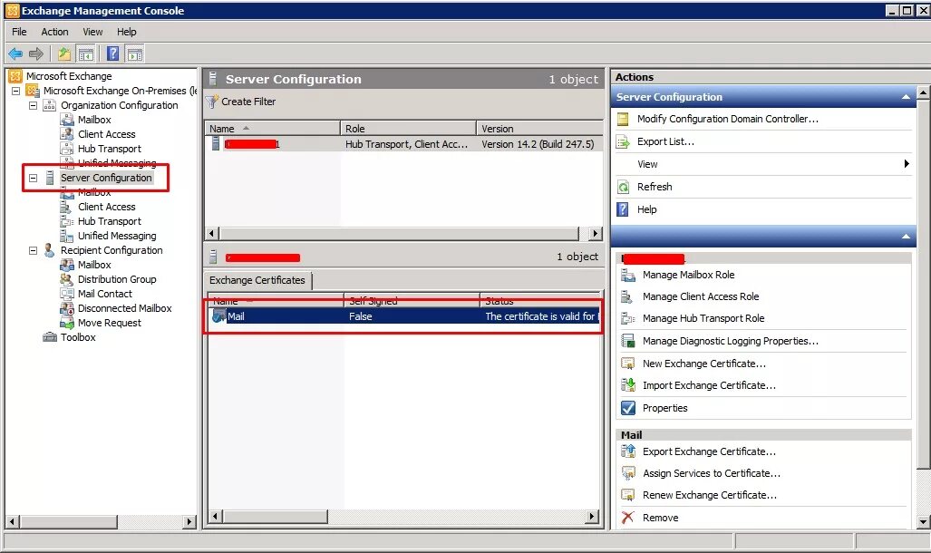Click the blue Help toolbar icon
931x553 pixels.
(x=112, y=54)
